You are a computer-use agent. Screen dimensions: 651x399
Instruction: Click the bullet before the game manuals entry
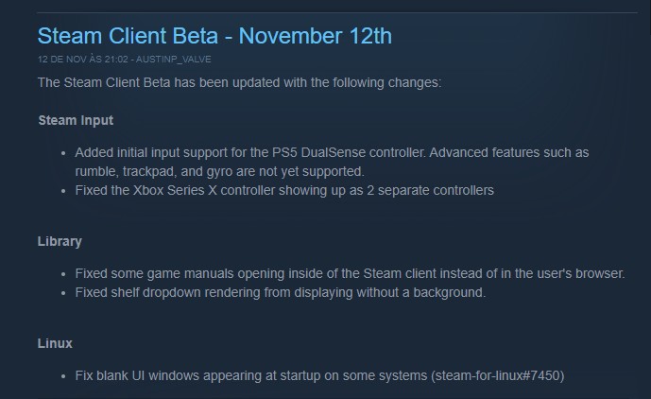tap(63, 273)
